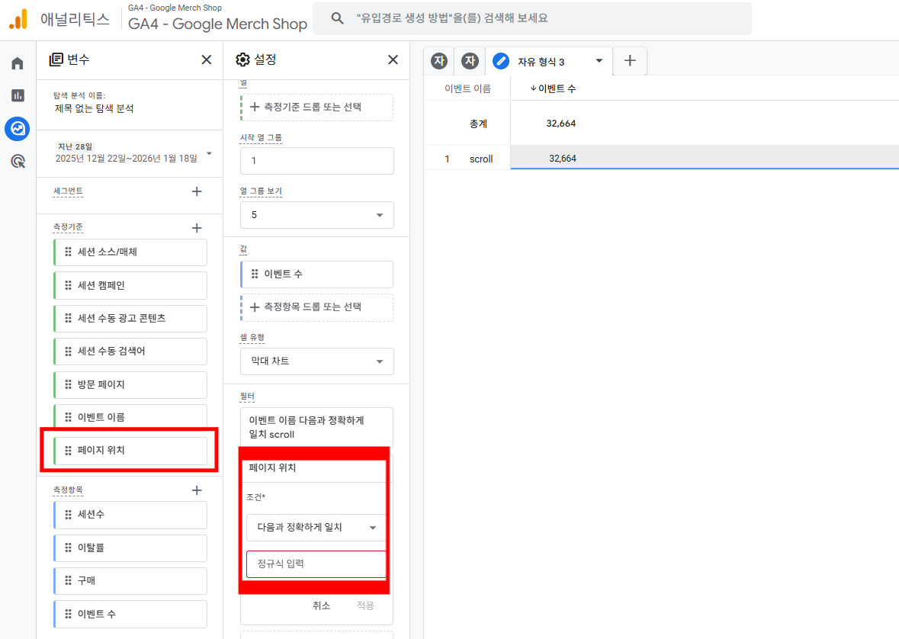Grab the drag handle of 방문 페이지
Screen dimensions: 899x639
[68, 384]
